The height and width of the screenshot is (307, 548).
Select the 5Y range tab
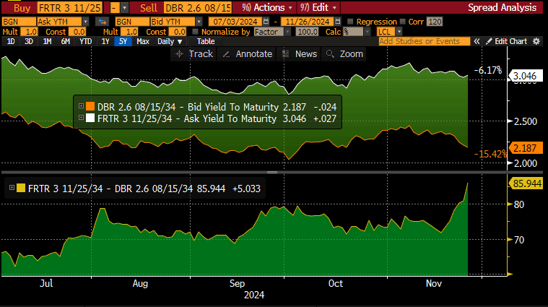(123, 41)
